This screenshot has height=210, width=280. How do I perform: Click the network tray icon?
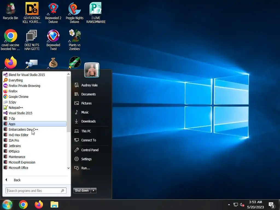(235, 205)
